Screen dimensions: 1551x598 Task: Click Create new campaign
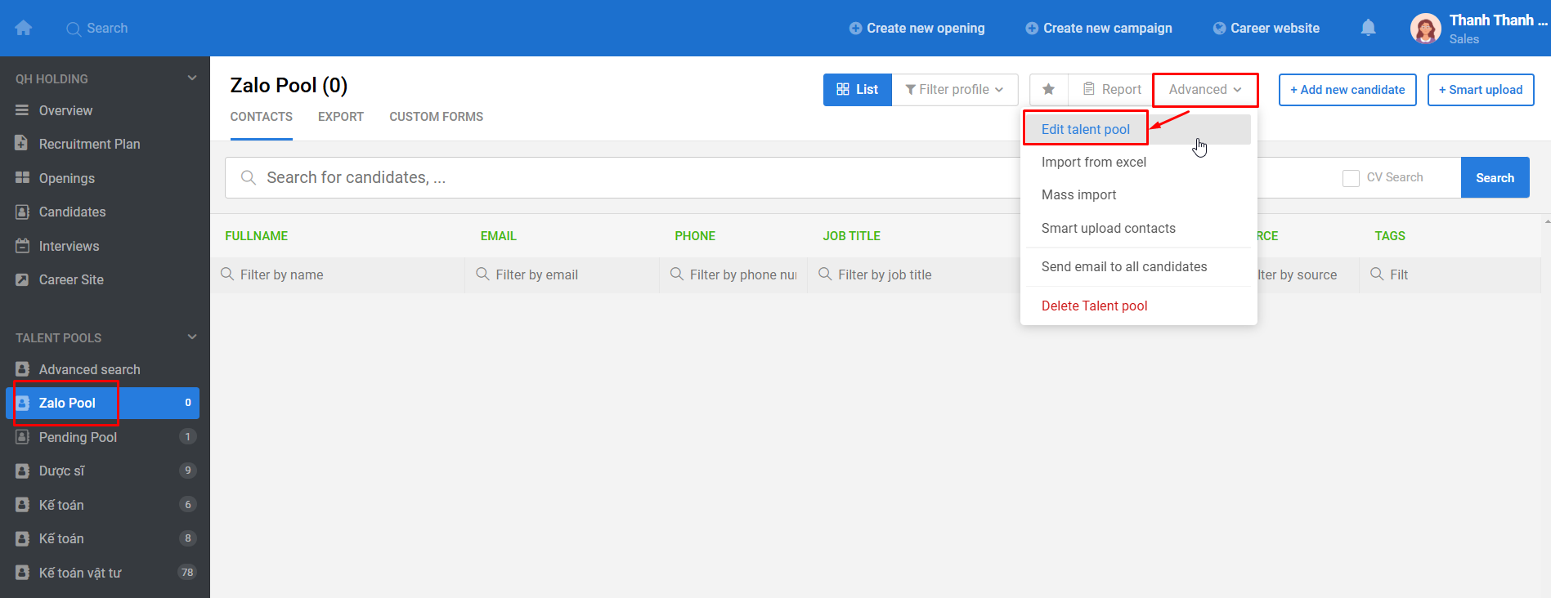click(1098, 28)
